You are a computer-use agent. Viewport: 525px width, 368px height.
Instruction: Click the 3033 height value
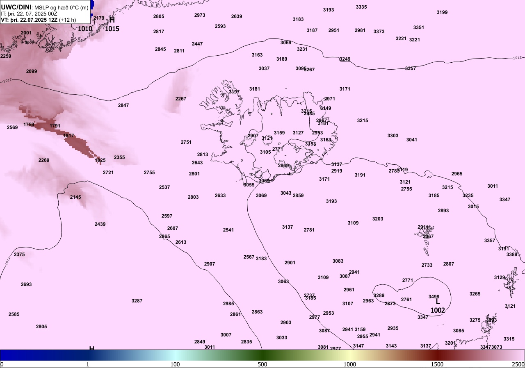[282, 338]
